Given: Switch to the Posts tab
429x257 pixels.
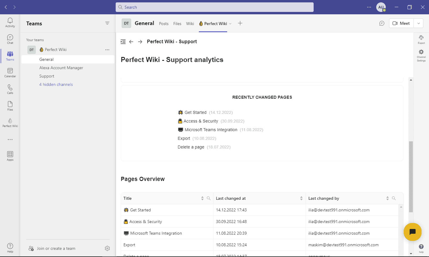Looking at the screenshot, I should [x=164, y=24].
